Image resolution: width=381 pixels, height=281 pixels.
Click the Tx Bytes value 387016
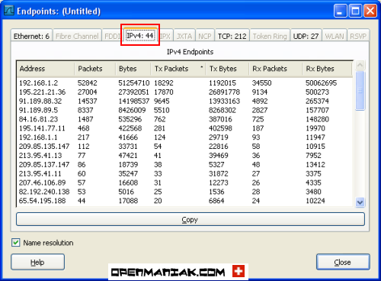[x=220, y=119]
